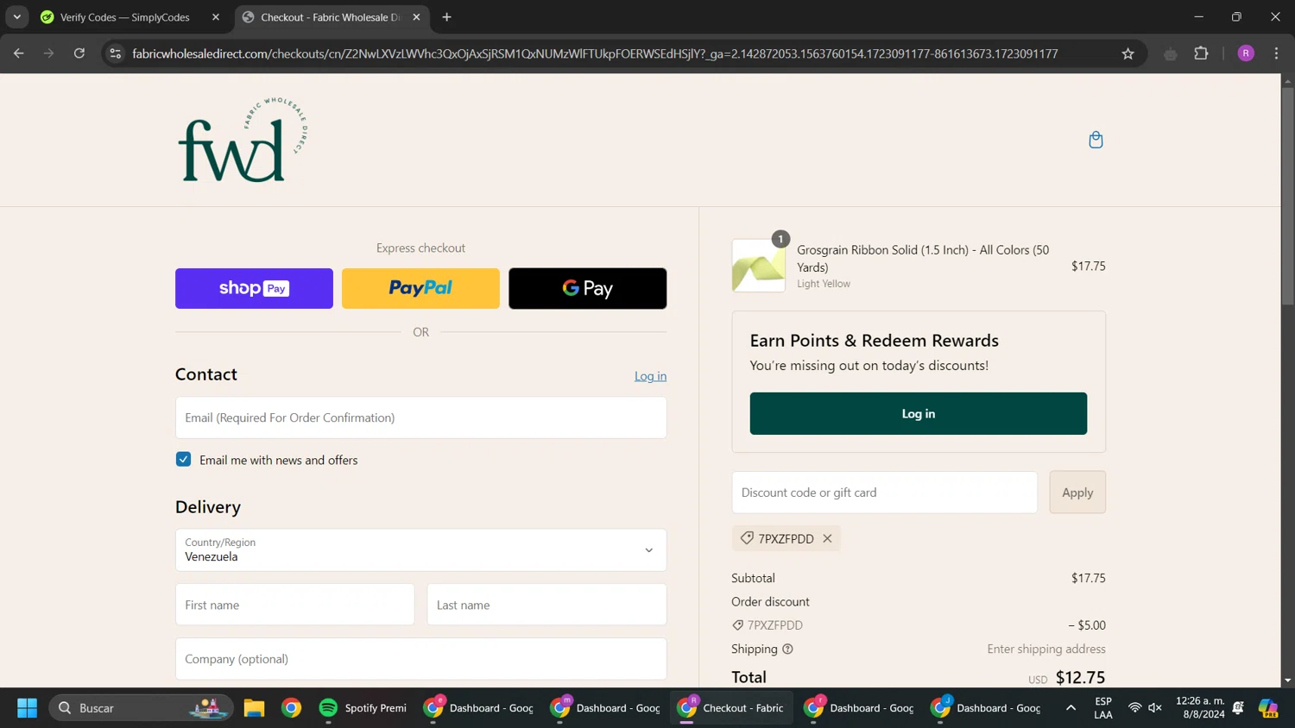Open the browser Extensions puzzle icon
Viewport: 1295px width, 728px height.
coord(1201,53)
